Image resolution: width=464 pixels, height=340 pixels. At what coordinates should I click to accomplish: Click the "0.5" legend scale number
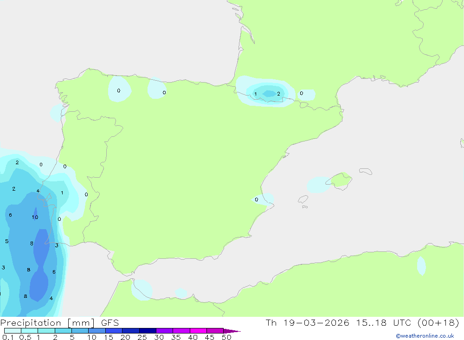(25, 337)
